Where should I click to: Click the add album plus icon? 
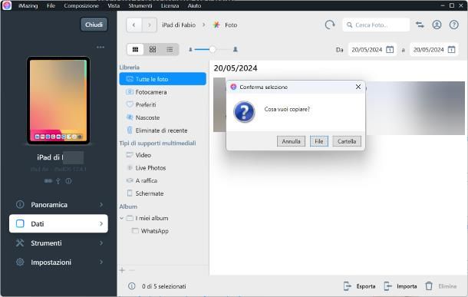[122, 270]
